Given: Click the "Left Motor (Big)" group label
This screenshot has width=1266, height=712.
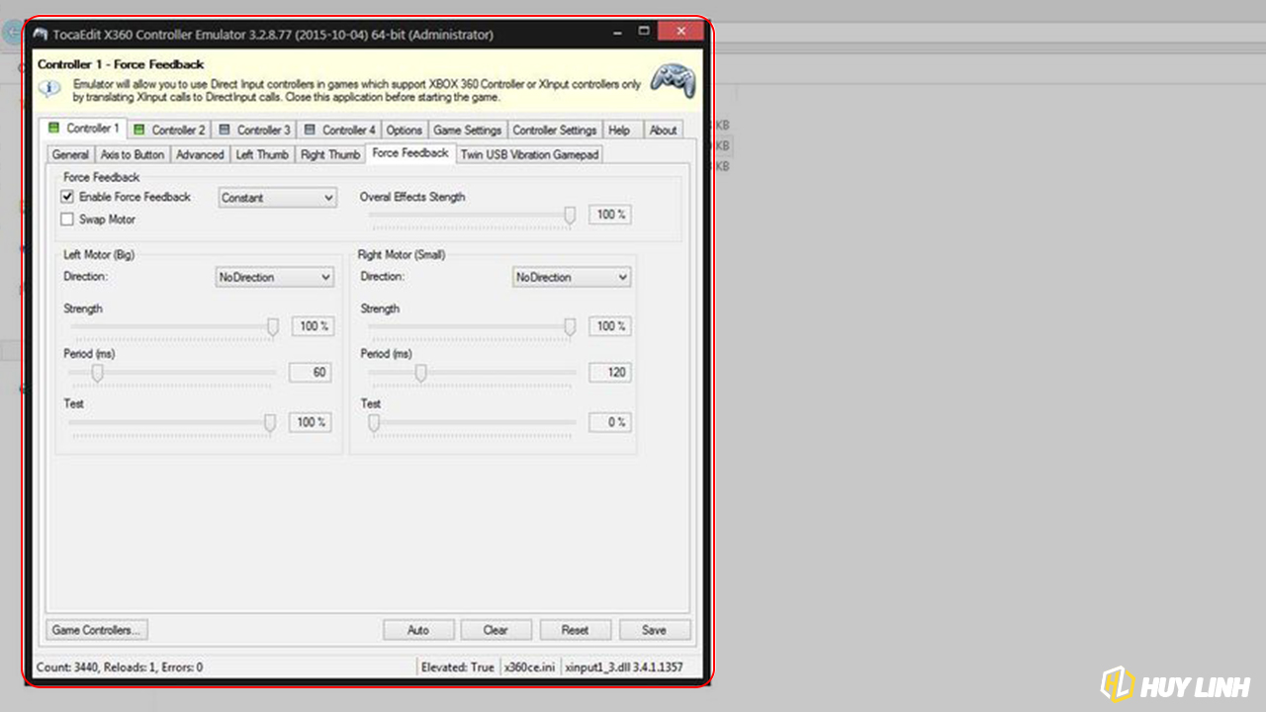Looking at the screenshot, I should (99, 255).
